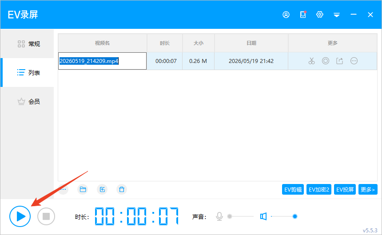This screenshot has height=235, width=382.
Task: Open settings via the gear icon
Action: 320,15
